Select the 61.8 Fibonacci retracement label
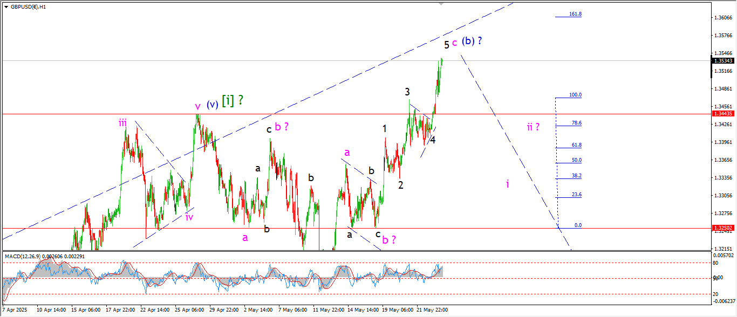737x317 pixels. 576,145
